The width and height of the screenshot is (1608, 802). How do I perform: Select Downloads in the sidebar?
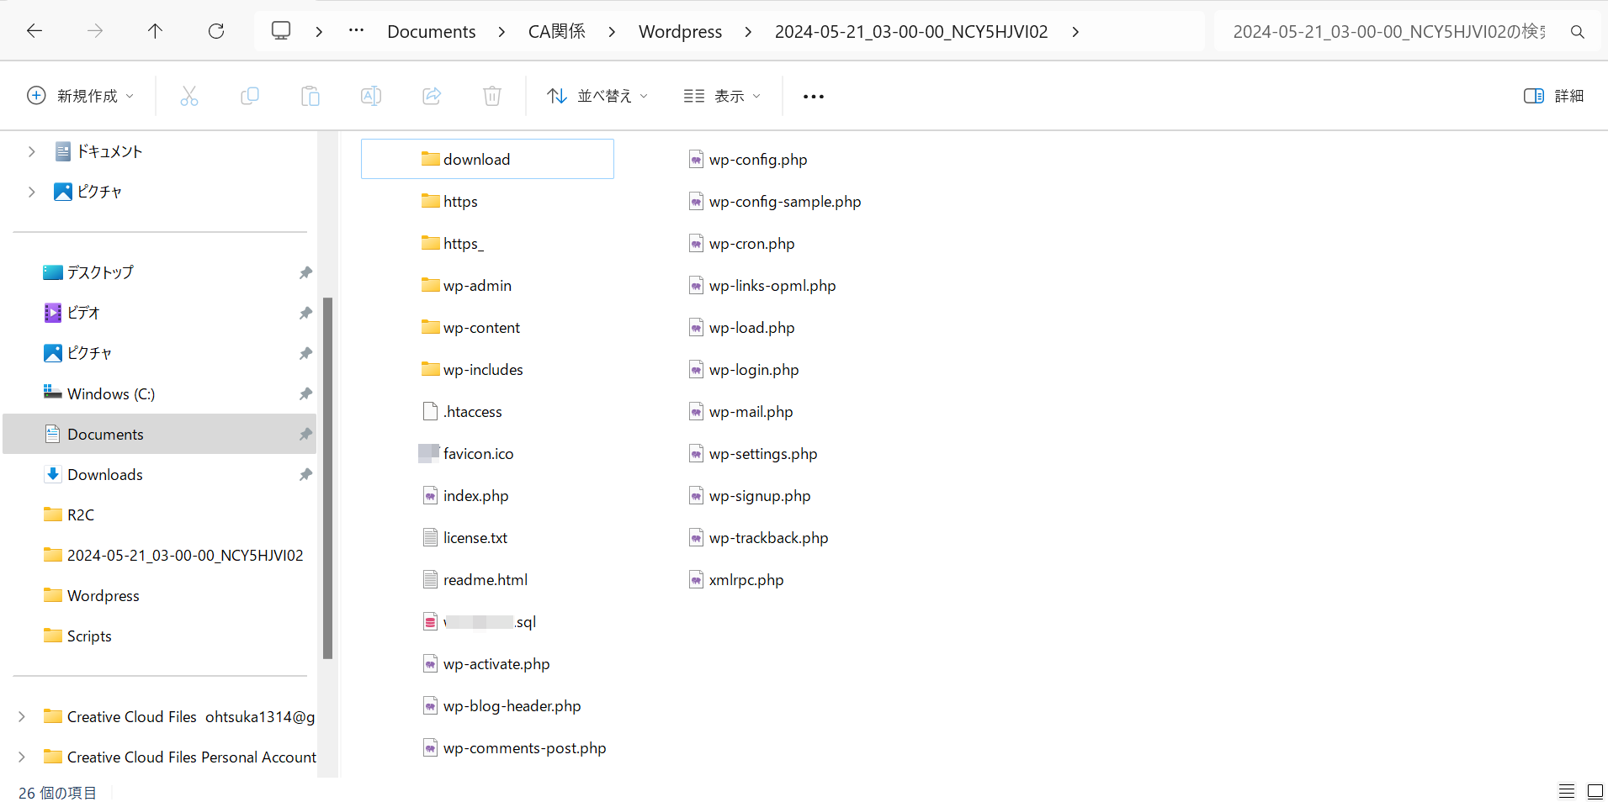tap(104, 474)
